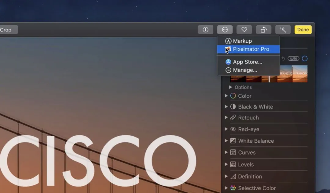Rotate the photo counterclockwise
This screenshot has height=193, width=330.
(x=263, y=30)
